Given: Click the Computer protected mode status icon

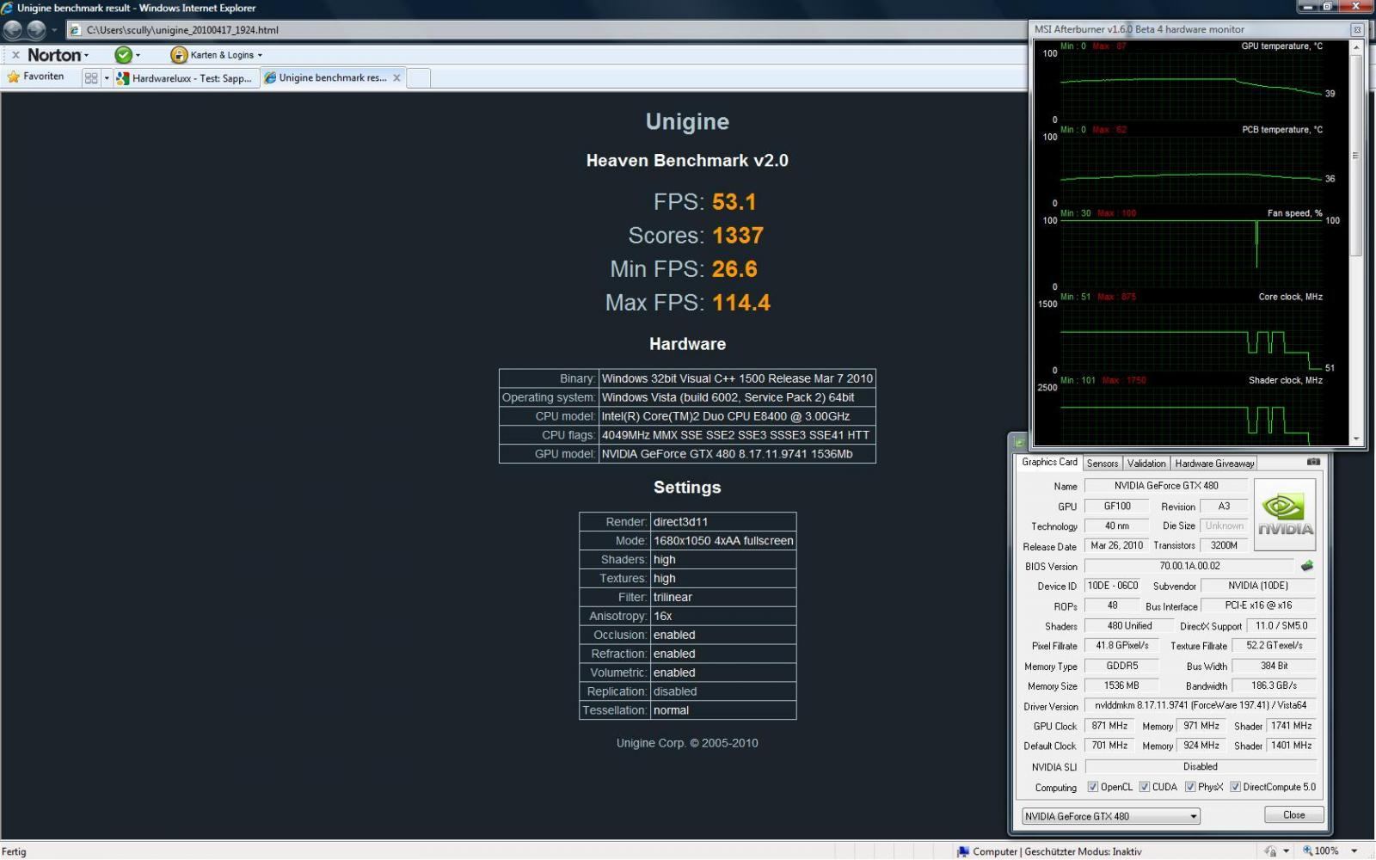Looking at the screenshot, I should pyautogui.click(x=963, y=851).
